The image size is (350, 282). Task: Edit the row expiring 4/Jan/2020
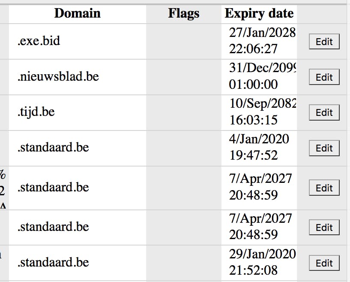pyautogui.click(x=324, y=148)
